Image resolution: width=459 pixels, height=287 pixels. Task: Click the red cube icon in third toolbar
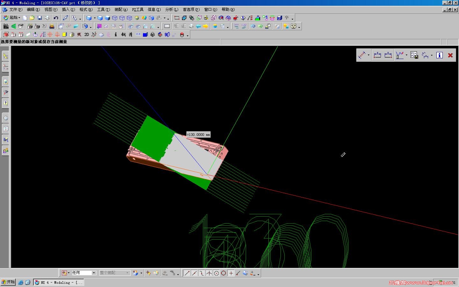coord(6,34)
